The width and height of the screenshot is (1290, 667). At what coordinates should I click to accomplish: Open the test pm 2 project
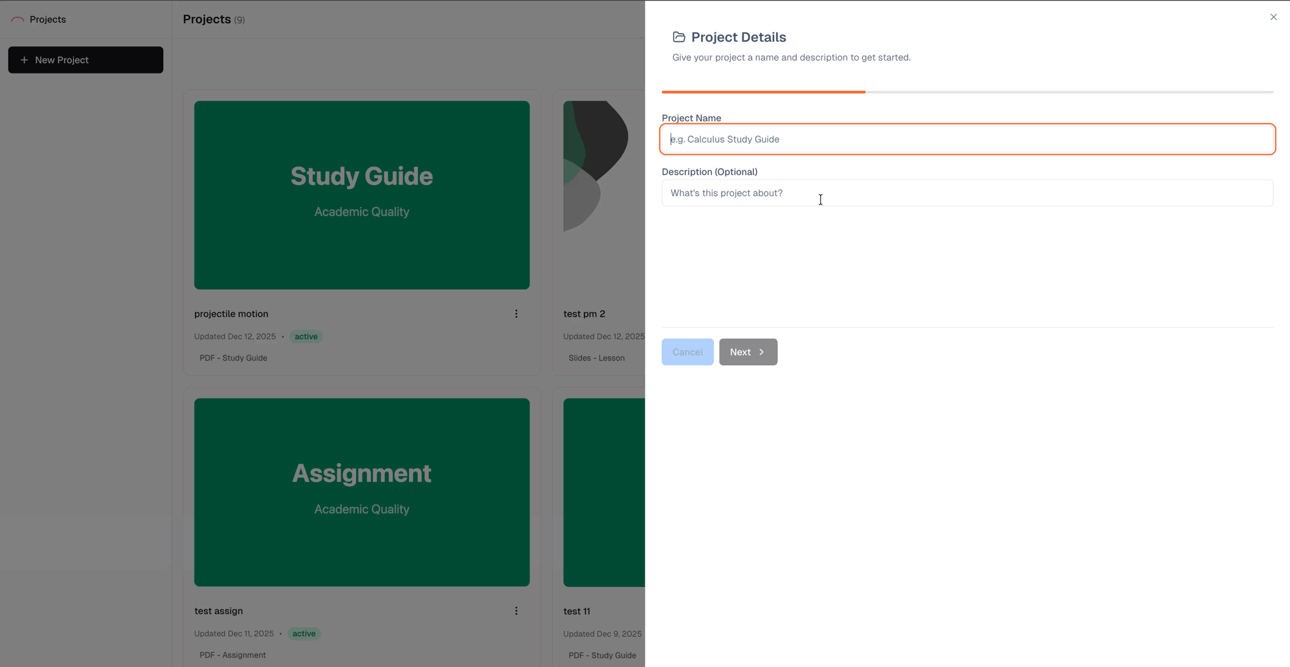click(x=584, y=314)
